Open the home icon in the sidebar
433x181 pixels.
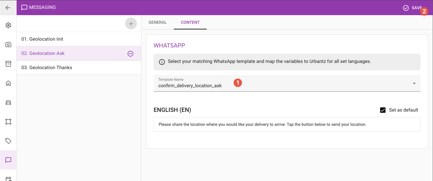point(8,83)
